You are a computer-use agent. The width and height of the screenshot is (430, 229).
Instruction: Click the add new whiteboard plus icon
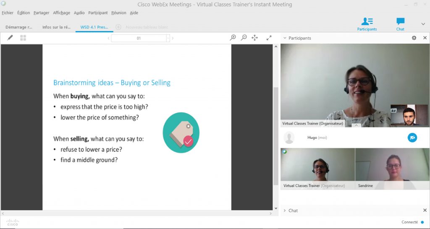[118, 27]
